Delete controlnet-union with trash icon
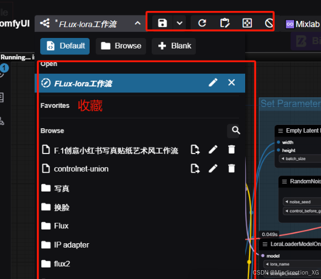Viewport: 321px width, 279px height. tap(231, 168)
